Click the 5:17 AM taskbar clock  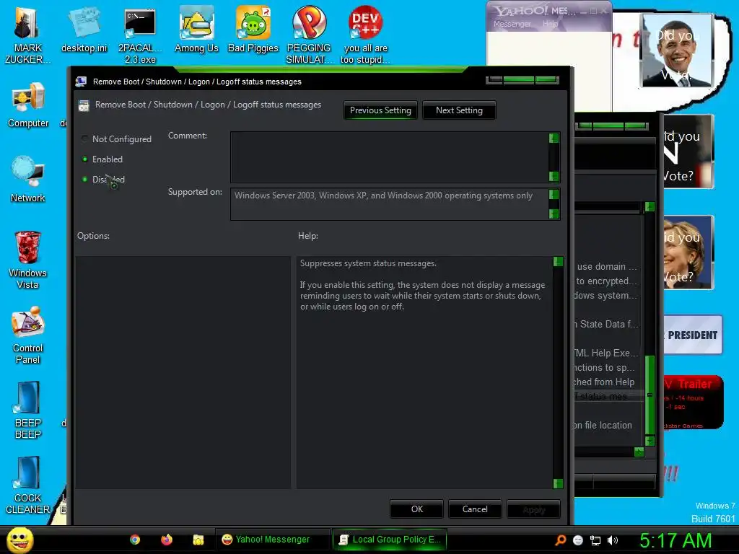point(675,540)
